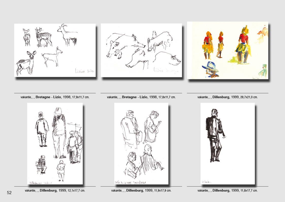Click the Dillenburg 11,8x17,7 cm caption
The width and height of the screenshot is (285, 202).
point(228,190)
